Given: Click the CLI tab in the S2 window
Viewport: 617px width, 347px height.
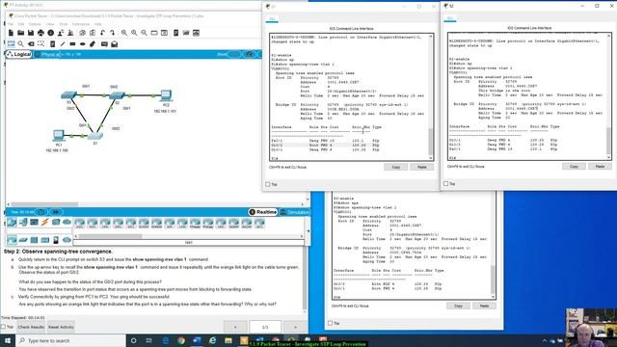Looking at the screenshot, I should point(450,18).
